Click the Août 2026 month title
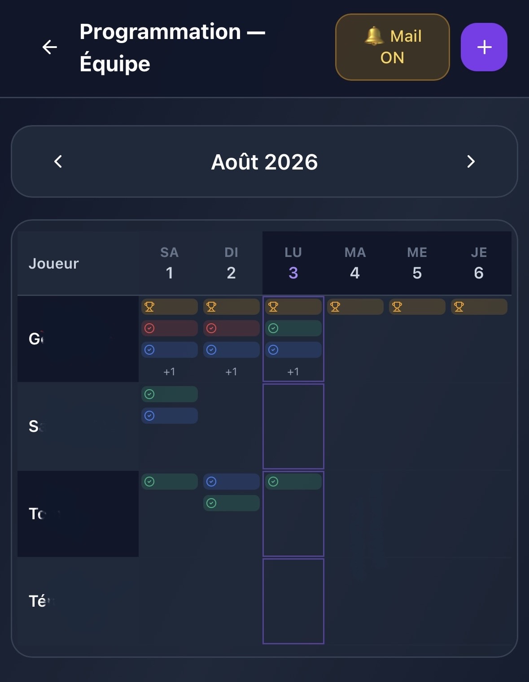529x682 pixels. [264, 162]
